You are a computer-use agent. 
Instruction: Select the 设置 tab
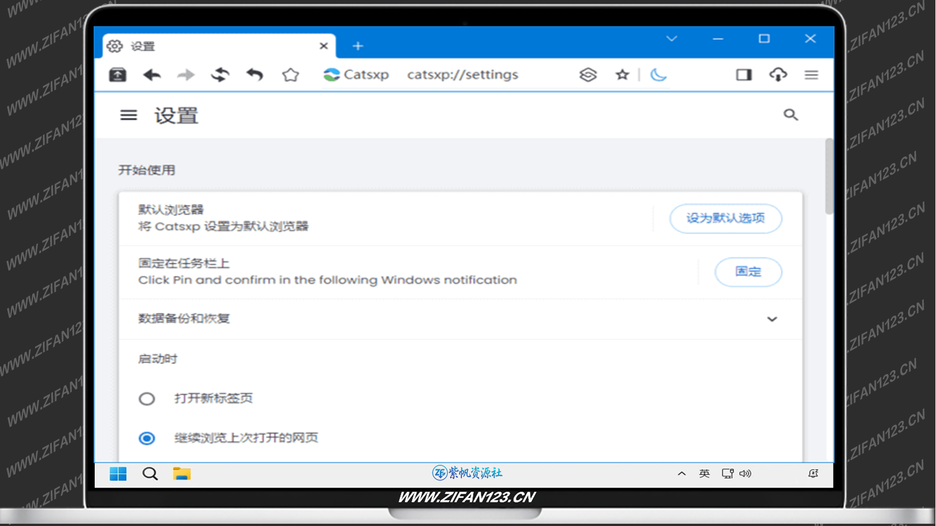click(220, 46)
